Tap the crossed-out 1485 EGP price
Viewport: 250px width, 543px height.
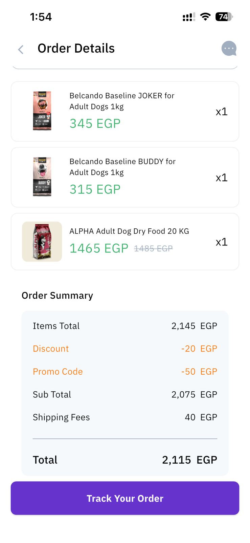click(153, 249)
